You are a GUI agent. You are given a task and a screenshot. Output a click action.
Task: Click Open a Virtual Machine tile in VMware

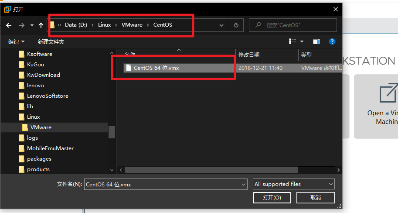point(376,106)
